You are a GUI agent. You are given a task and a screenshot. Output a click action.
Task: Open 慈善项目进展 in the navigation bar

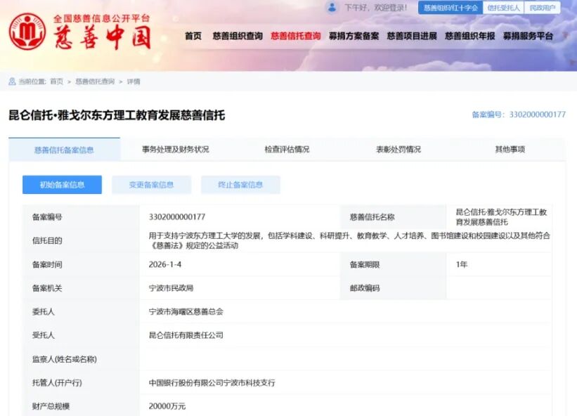pos(412,36)
